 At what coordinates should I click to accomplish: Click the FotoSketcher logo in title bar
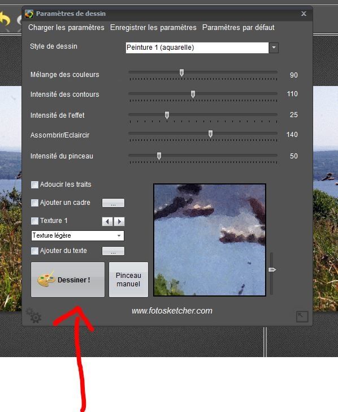click(x=29, y=14)
